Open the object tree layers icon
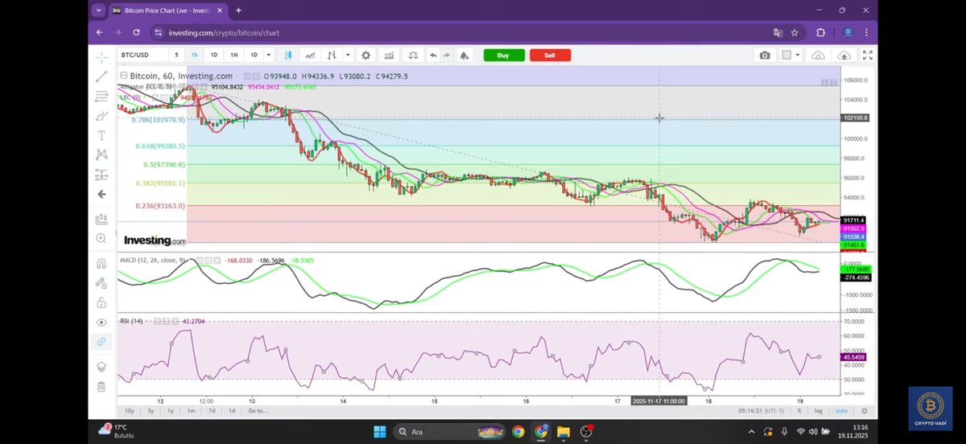The height and width of the screenshot is (444, 966). (x=101, y=366)
